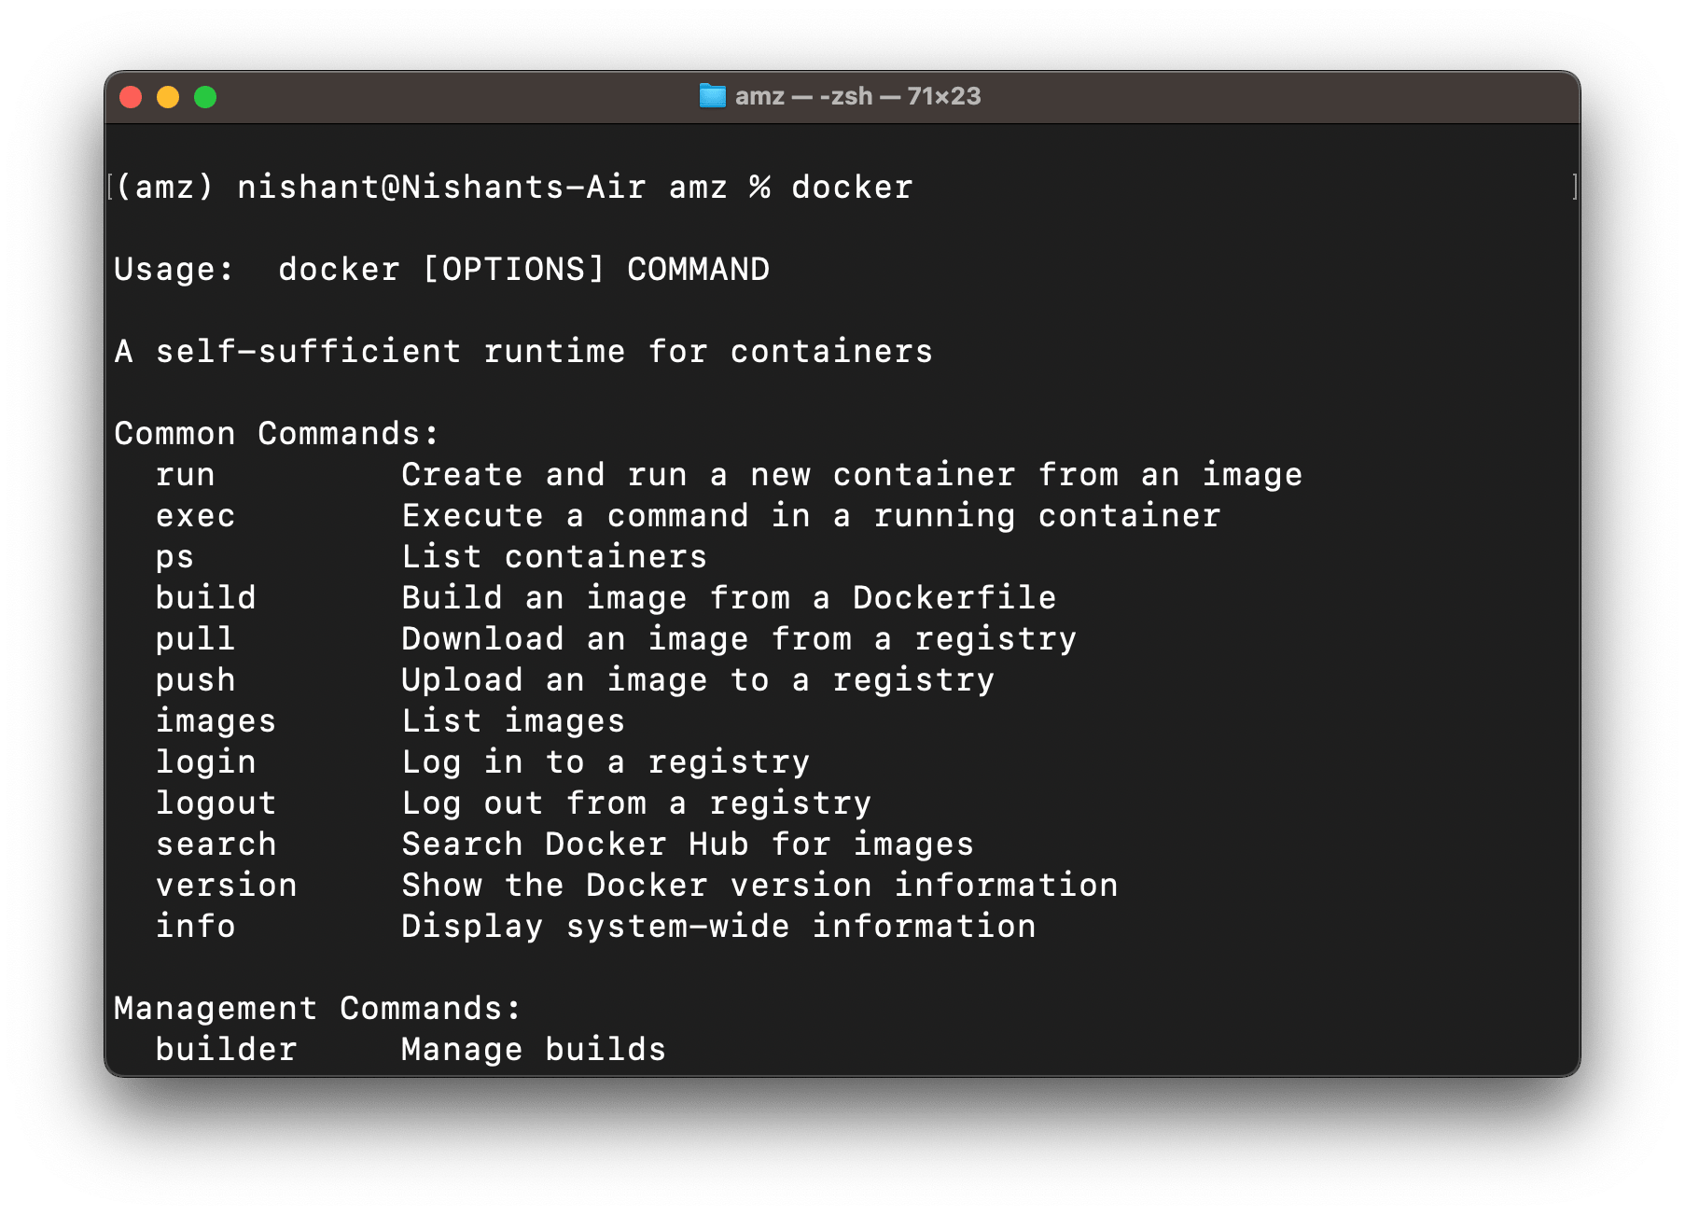Click 'Search Docker Hub for images'
Image resolution: width=1685 pixels, height=1215 pixels.
point(688,845)
